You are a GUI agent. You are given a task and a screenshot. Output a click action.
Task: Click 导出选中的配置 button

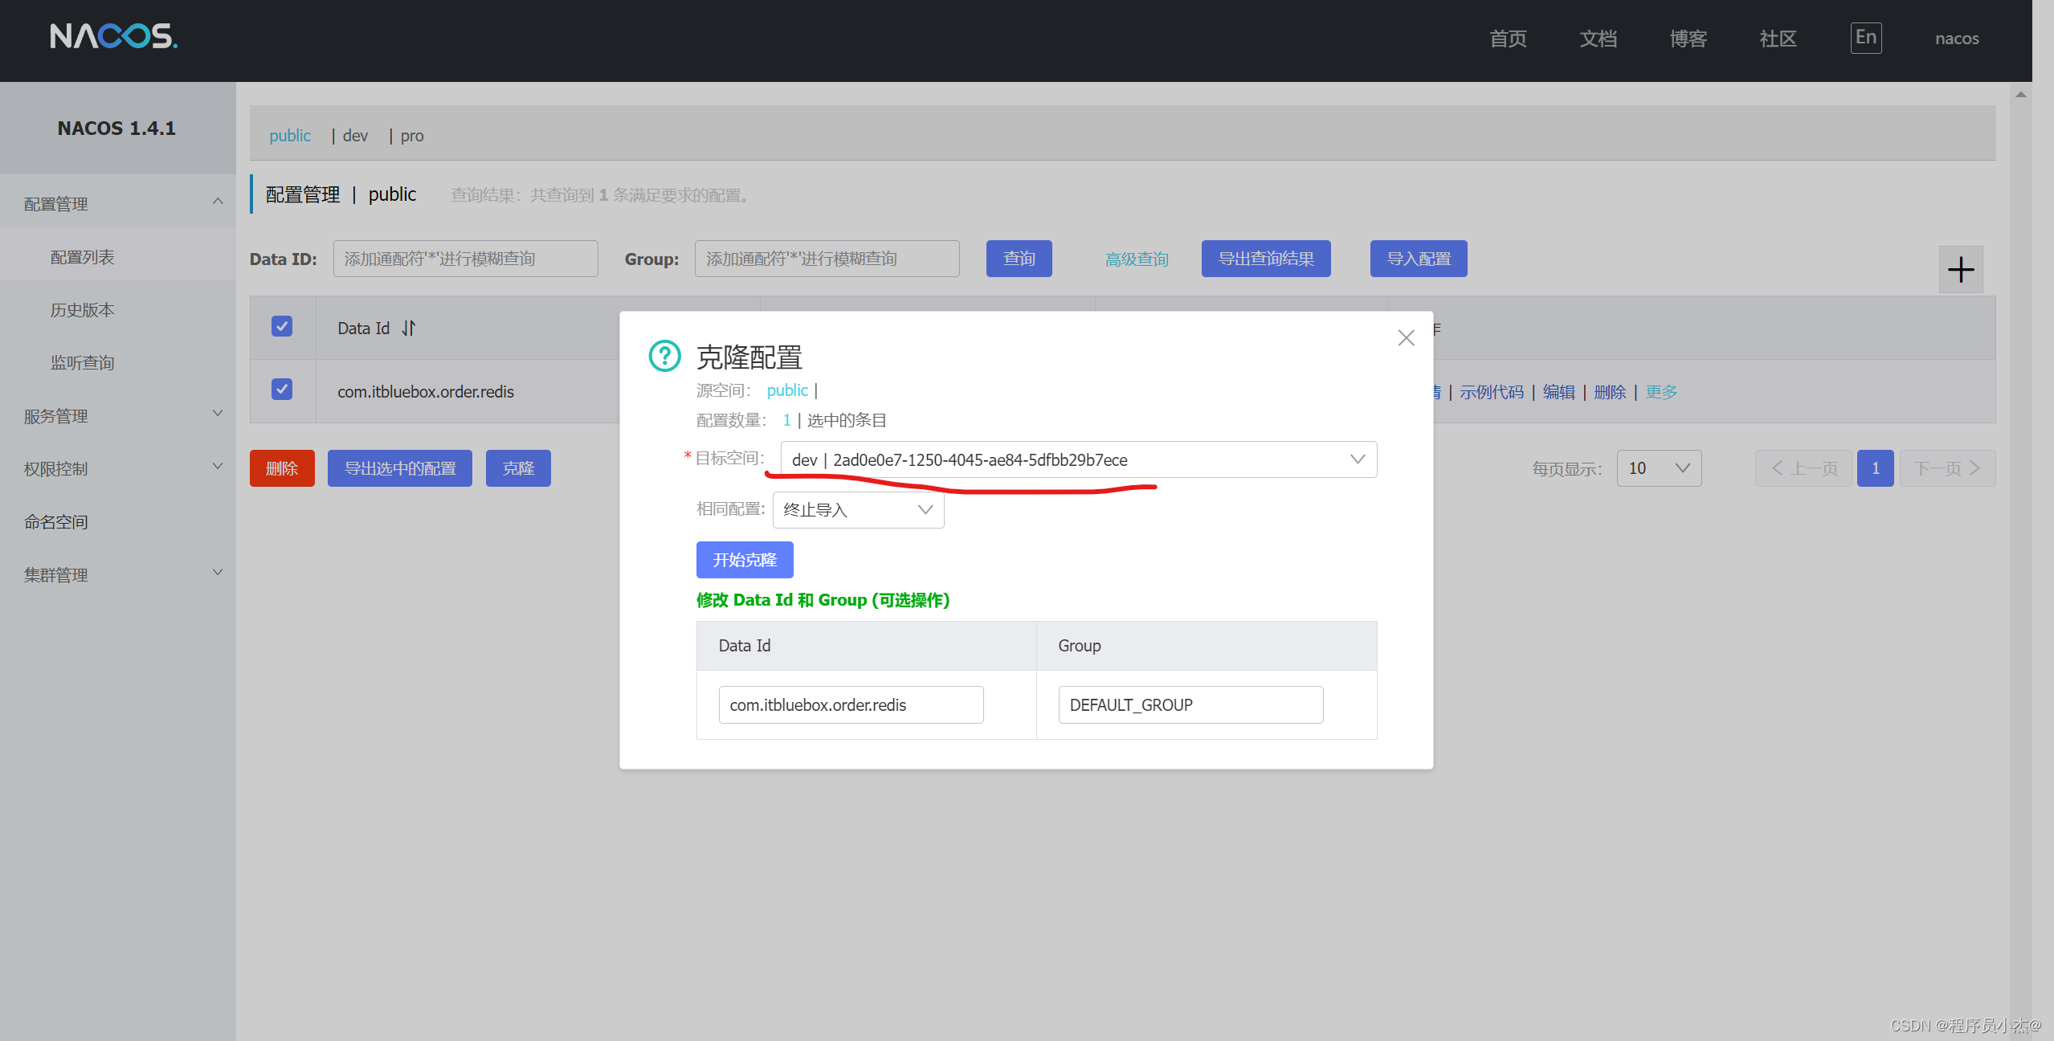click(400, 468)
